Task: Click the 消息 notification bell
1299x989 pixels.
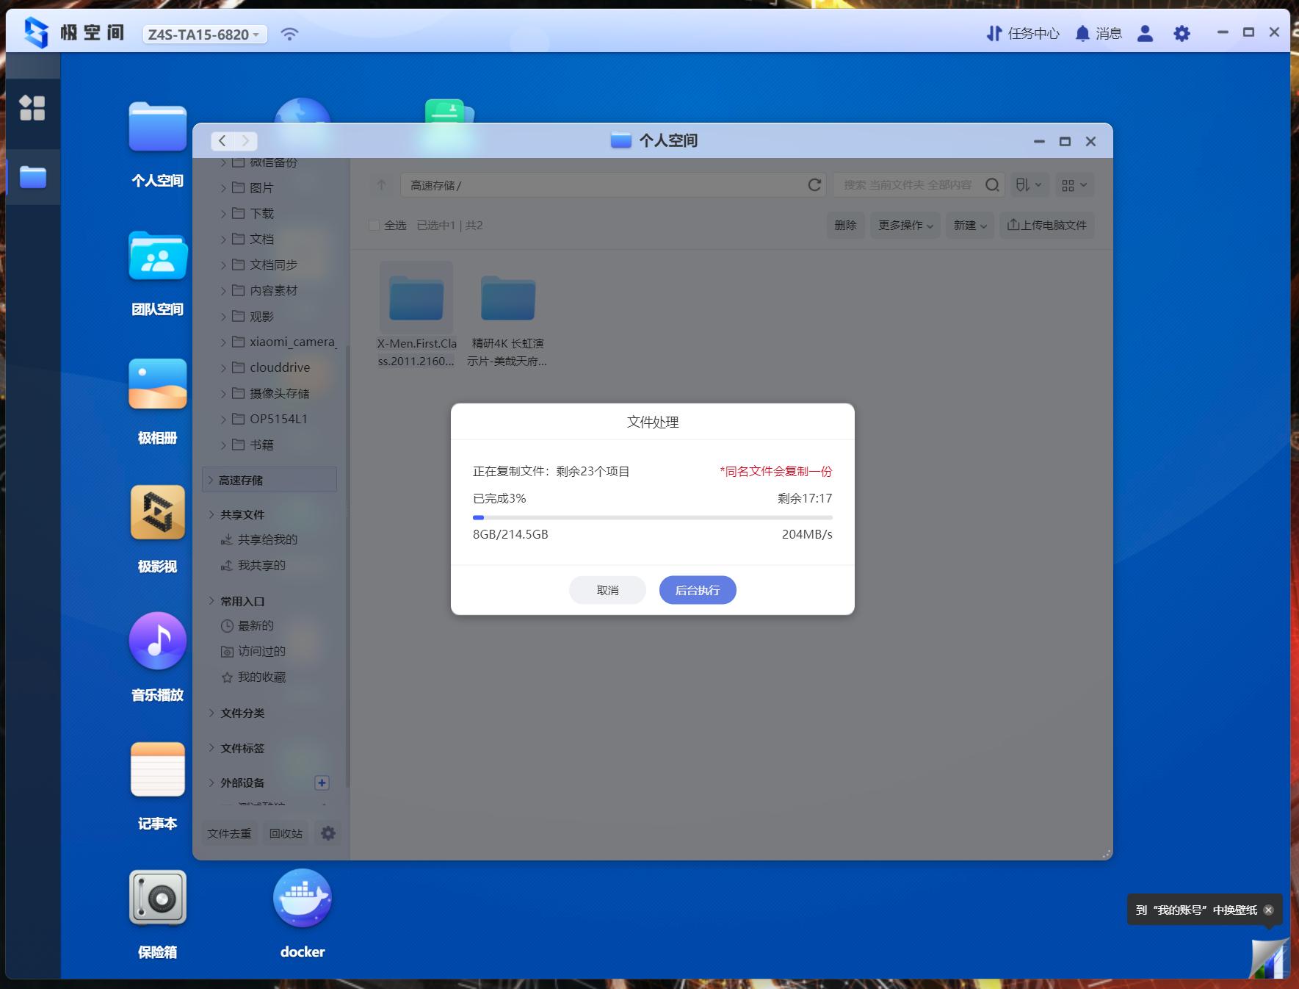Action: tap(1098, 34)
